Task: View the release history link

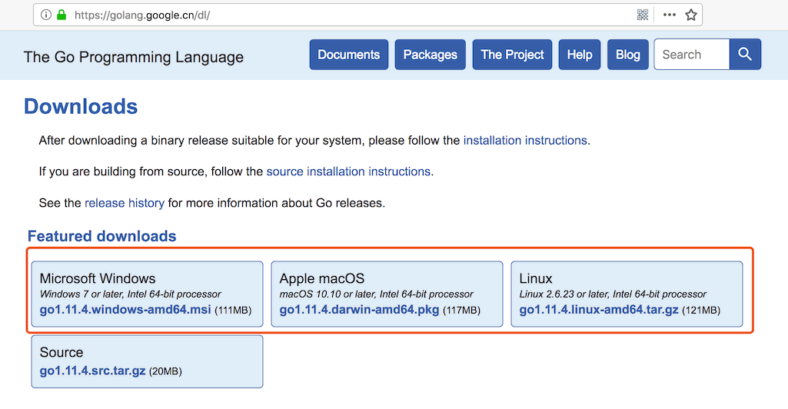Action: pos(125,203)
